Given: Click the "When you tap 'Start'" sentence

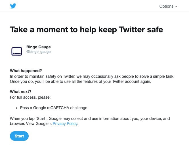Looking at the screenshot, I should tap(90, 118).
